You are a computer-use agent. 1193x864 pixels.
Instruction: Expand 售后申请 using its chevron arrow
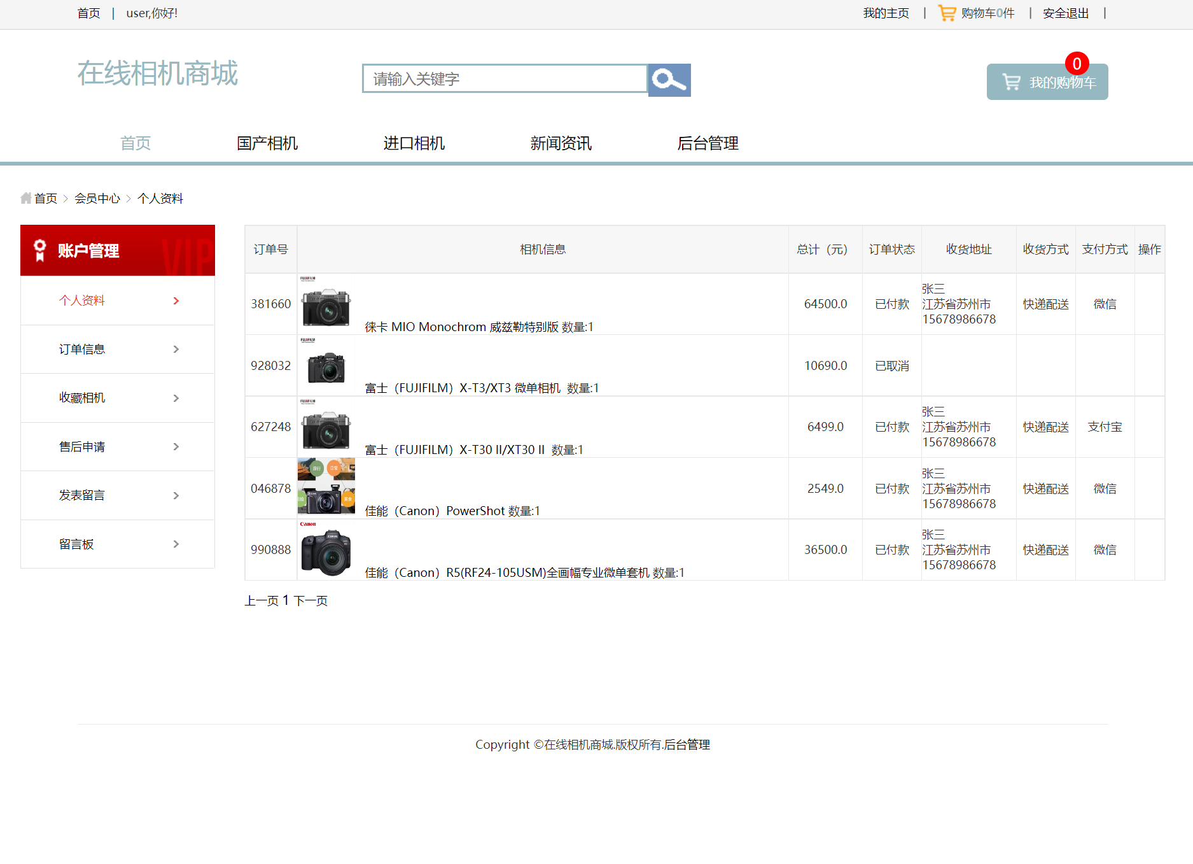tap(176, 446)
